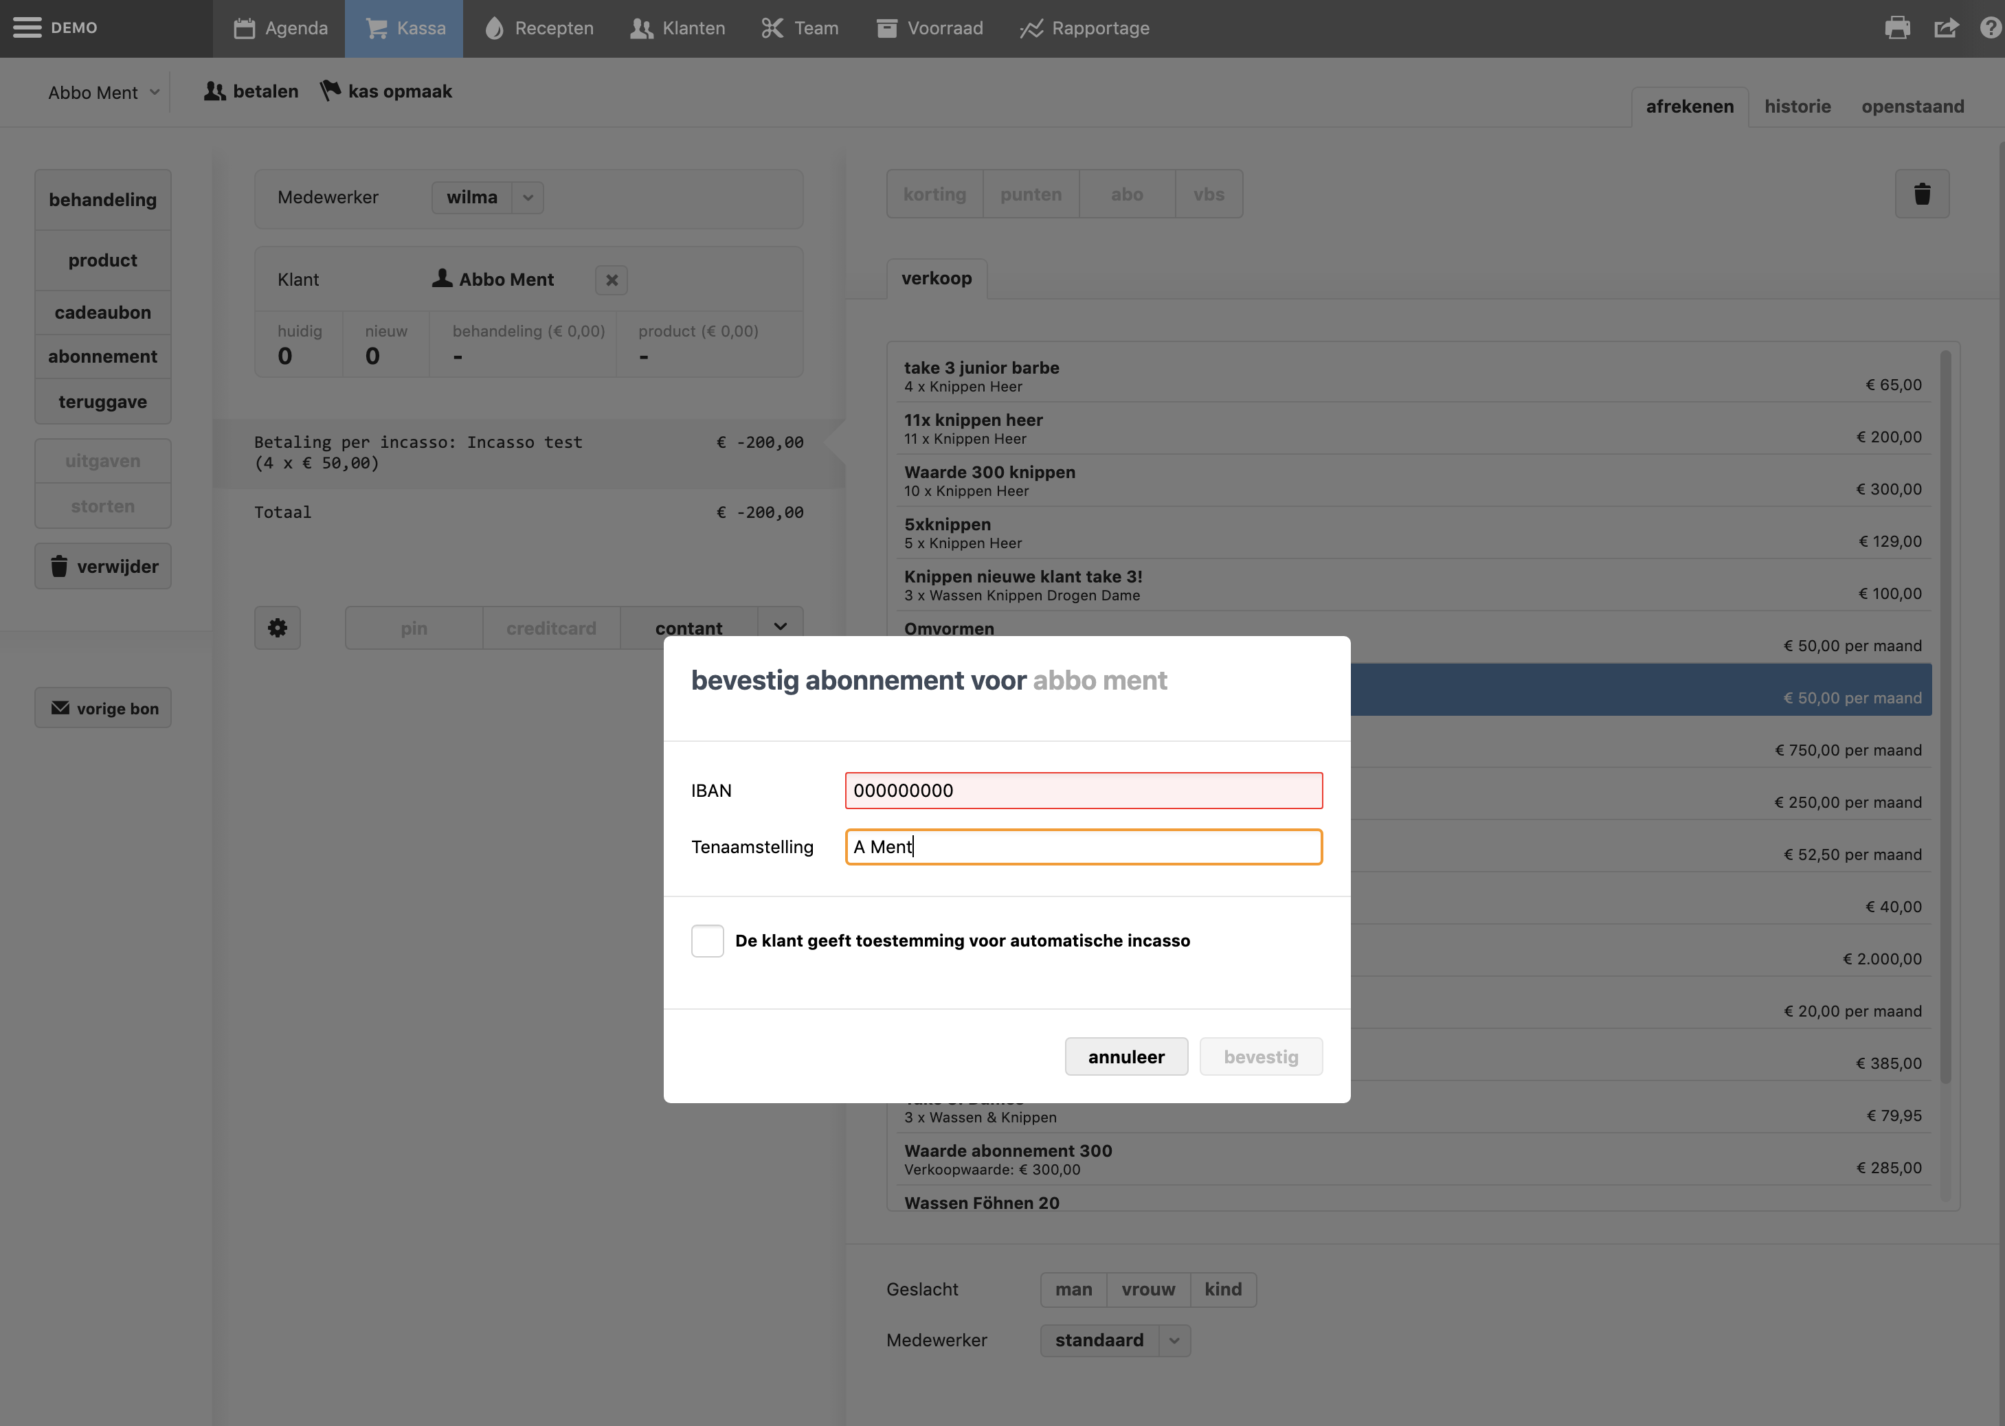This screenshot has height=1426, width=2005.
Task: Switch to the historie tab
Action: 1797,106
